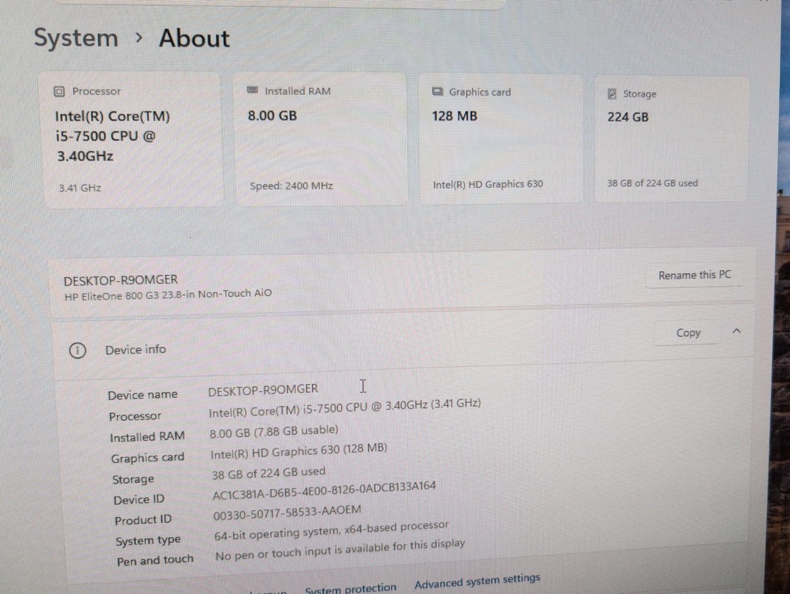
Task: Click the Installed RAM label in the Device info list
Action: click(147, 437)
